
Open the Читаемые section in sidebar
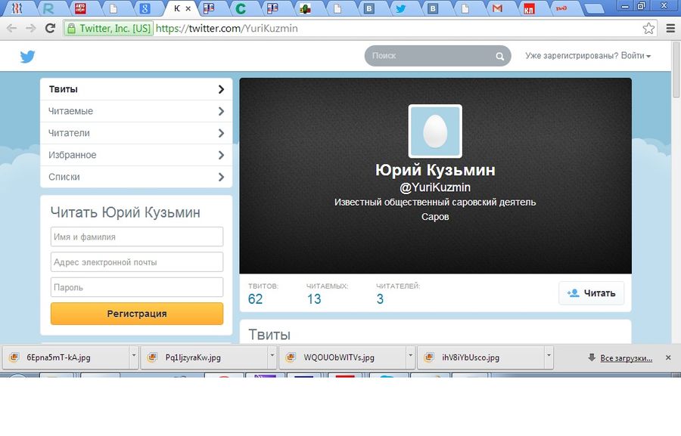[136, 111]
